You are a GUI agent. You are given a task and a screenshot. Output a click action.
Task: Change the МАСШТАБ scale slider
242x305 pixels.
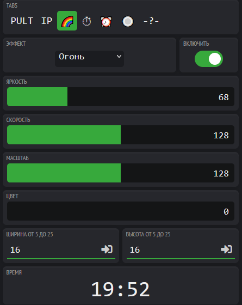tap(121, 173)
